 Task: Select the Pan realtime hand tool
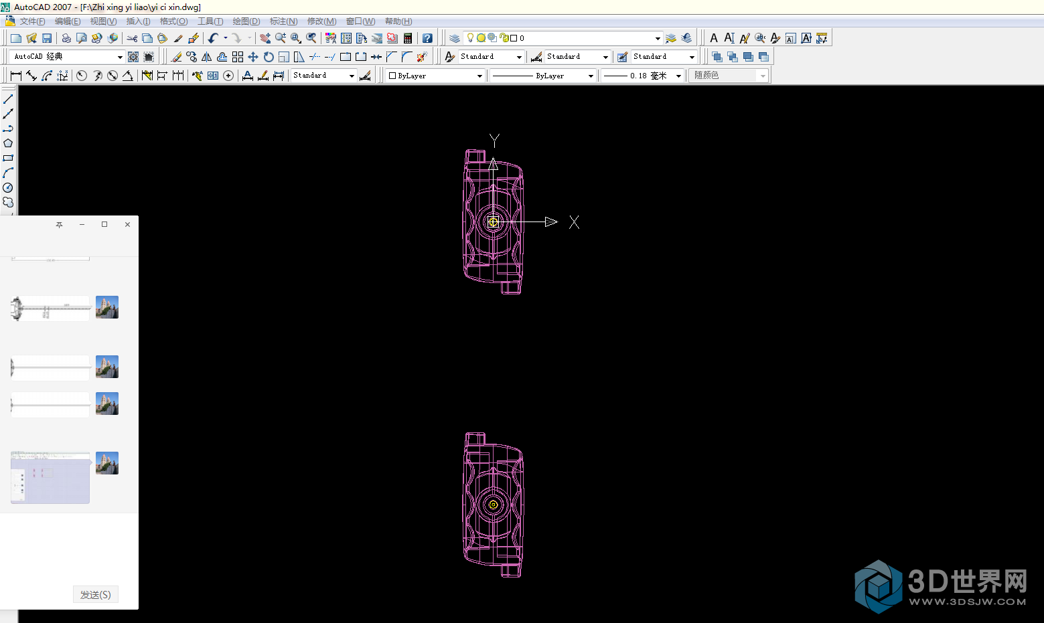[265, 38]
